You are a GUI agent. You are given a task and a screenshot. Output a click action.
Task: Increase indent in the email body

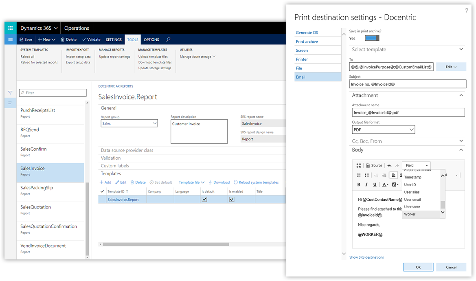(x=384, y=175)
